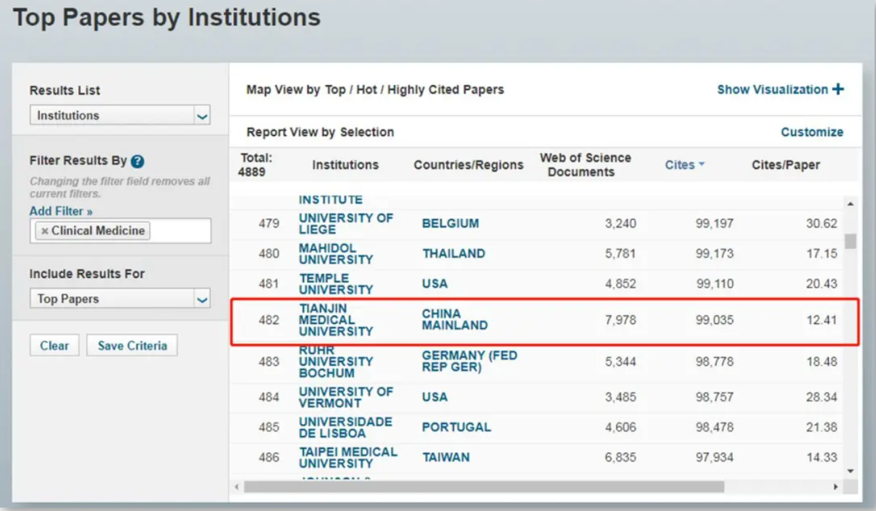Click the Web of Science Documents header

pyautogui.click(x=585, y=165)
